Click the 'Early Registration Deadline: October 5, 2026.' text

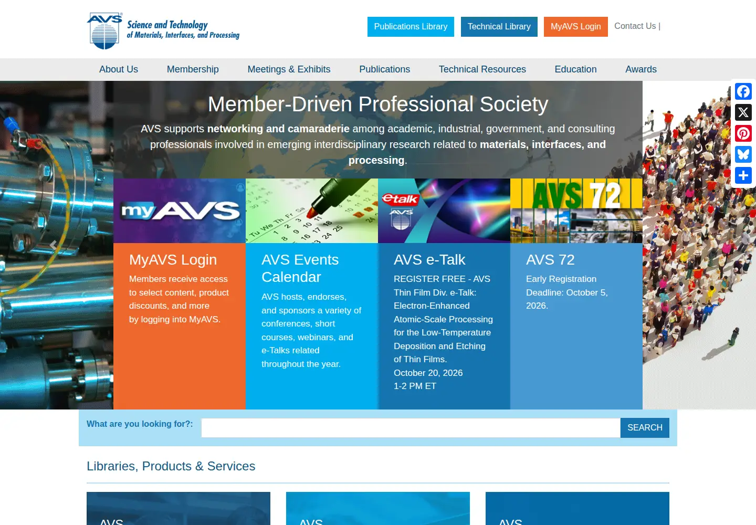pyautogui.click(x=567, y=292)
